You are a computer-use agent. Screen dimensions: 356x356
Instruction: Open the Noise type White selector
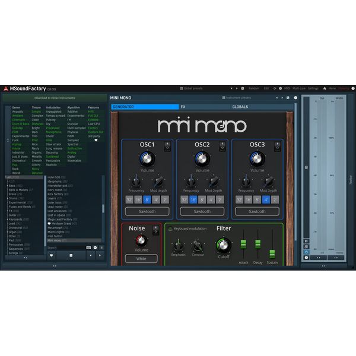click(141, 259)
